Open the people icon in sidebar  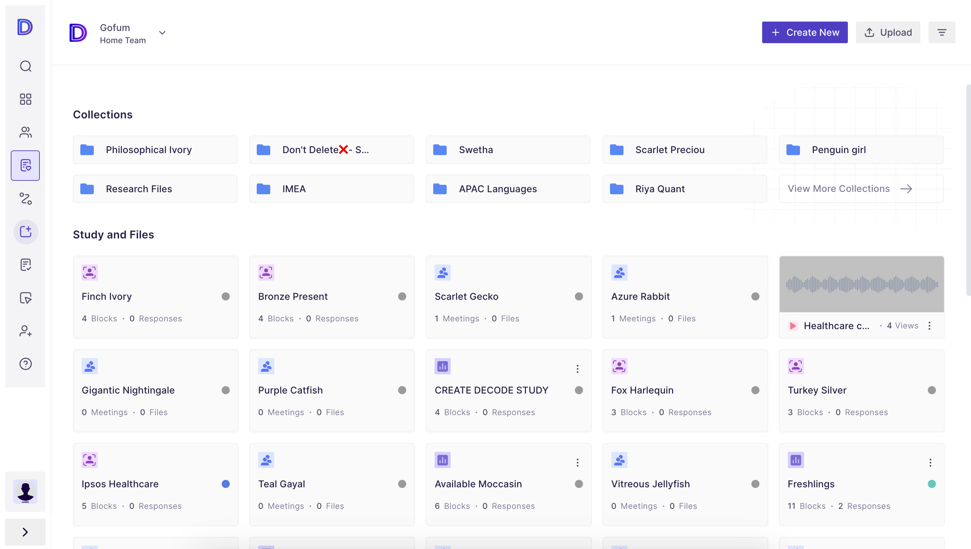[x=25, y=132]
